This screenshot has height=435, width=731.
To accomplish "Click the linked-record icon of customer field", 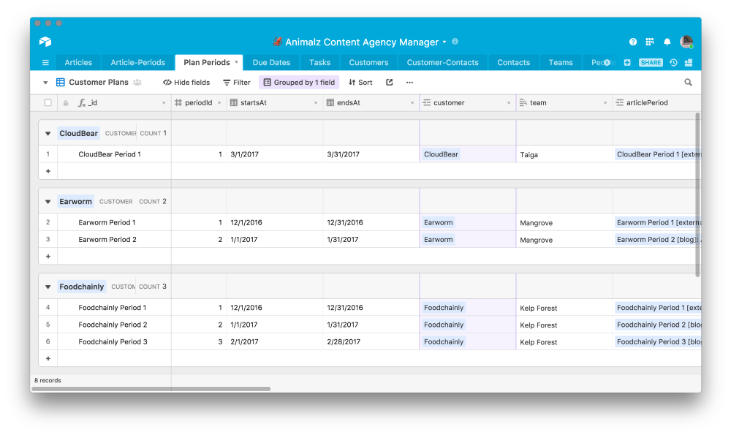I will [427, 102].
